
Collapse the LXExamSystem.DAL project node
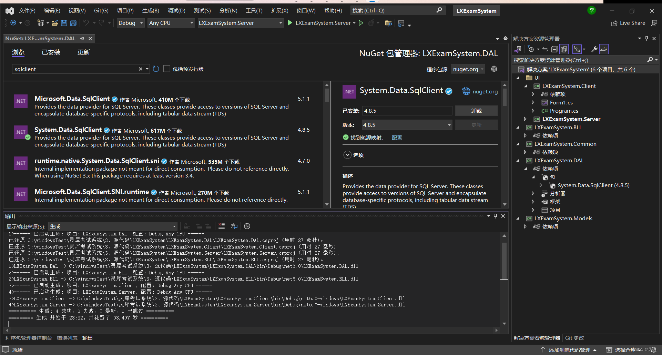click(x=518, y=161)
